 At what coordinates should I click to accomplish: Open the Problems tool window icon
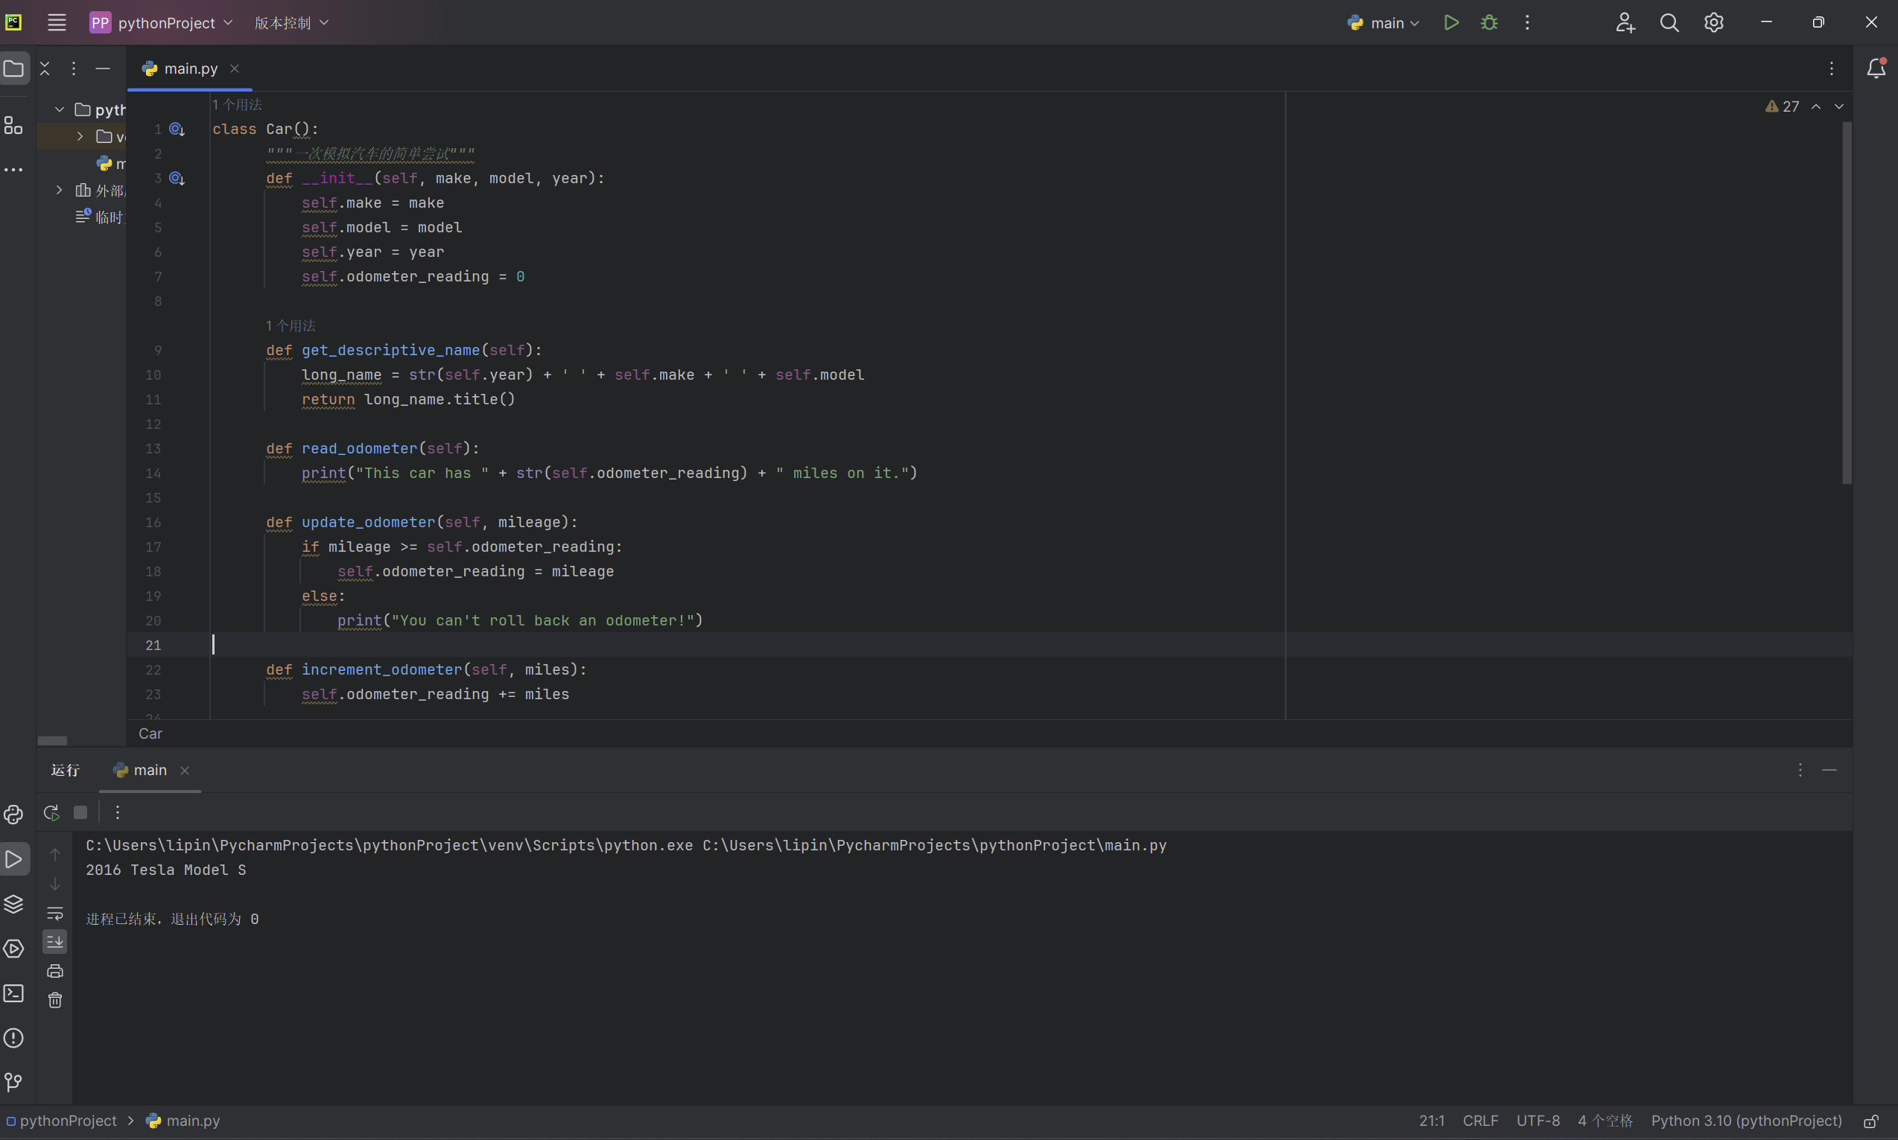click(14, 1038)
